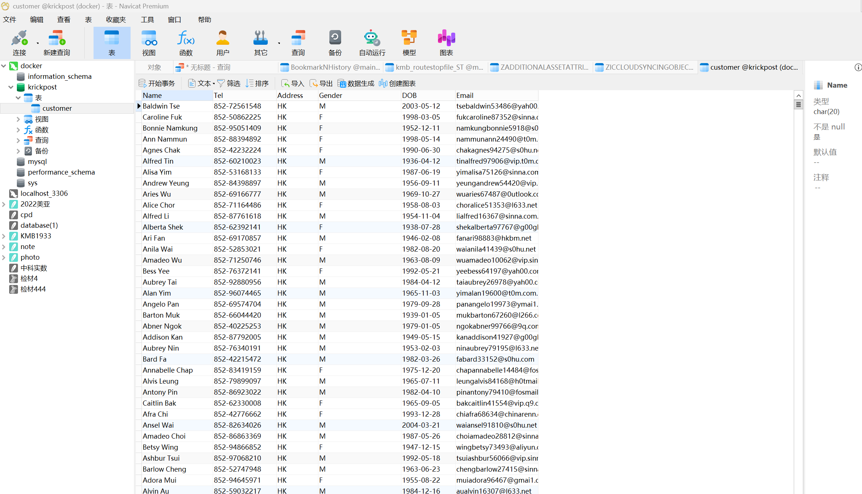Open the info panel icon at top right
The height and width of the screenshot is (494, 862).
coord(858,67)
